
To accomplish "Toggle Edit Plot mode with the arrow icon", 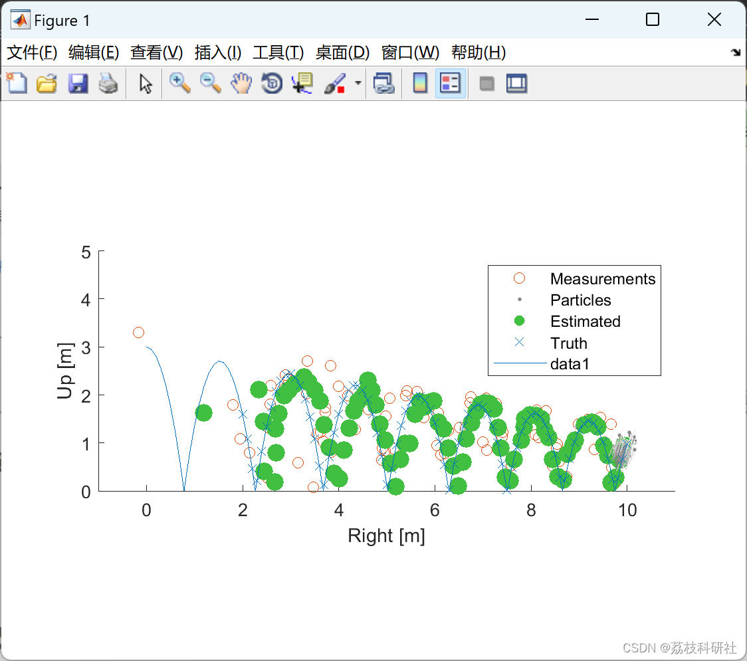I will 144,83.
